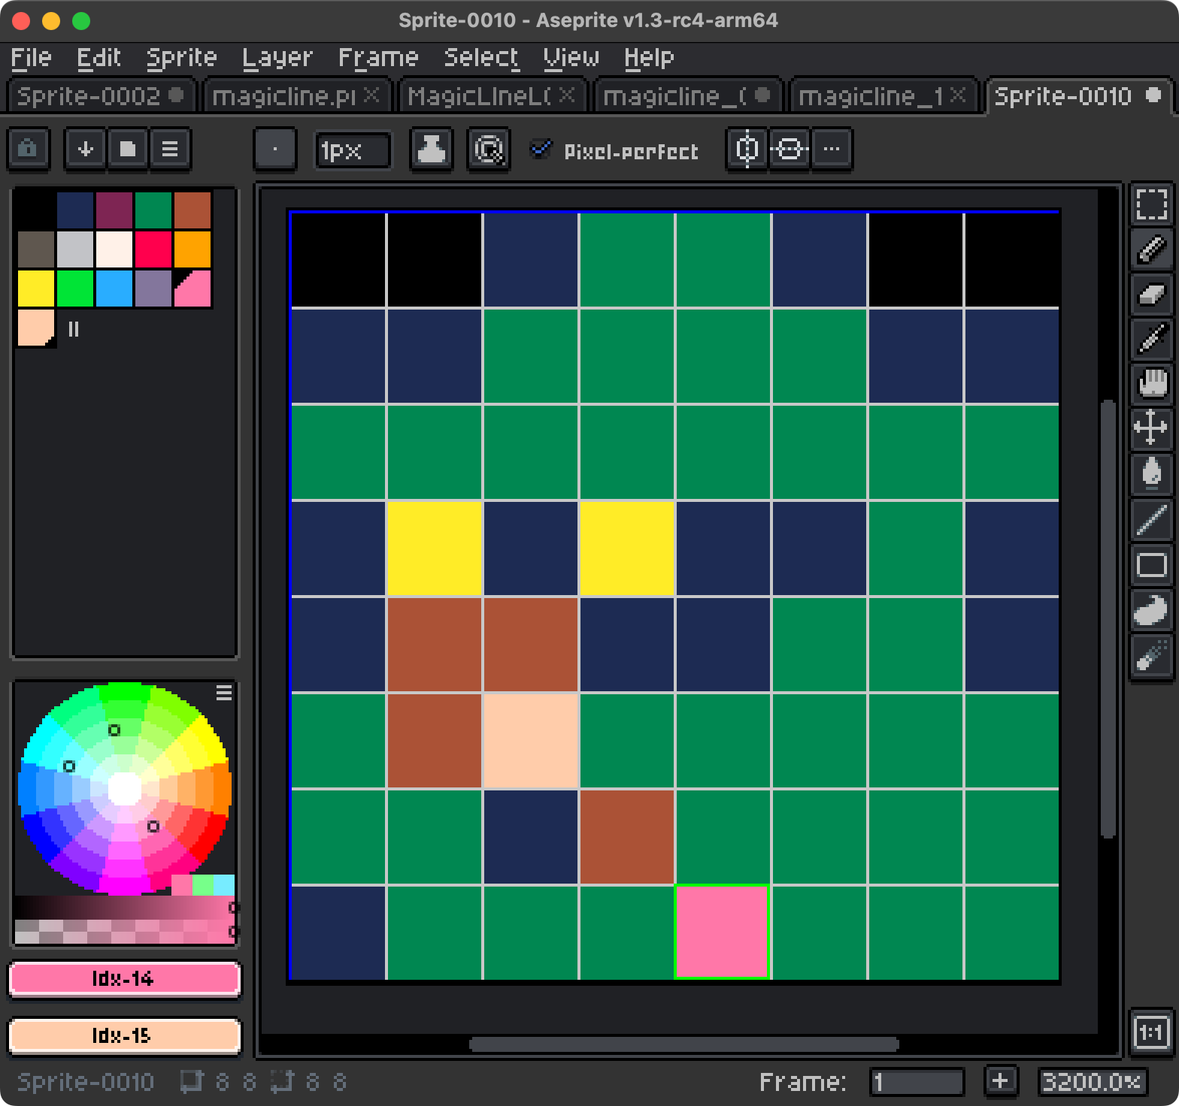Screen dimensions: 1179x1106
Task: Open the color wheel options menu
Action: [x=224, y=693]
